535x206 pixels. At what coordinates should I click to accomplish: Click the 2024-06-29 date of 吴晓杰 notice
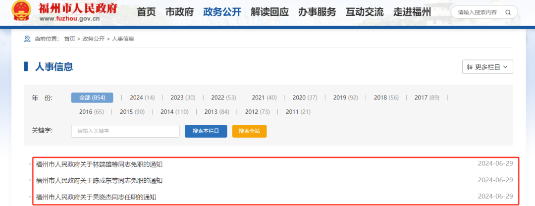click(495, 197)
